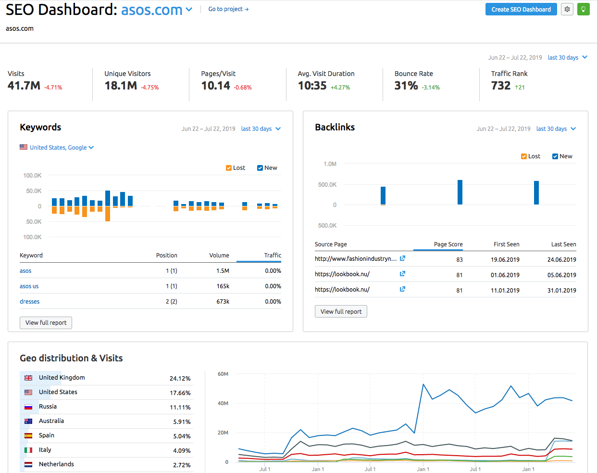
Task: Click the Unique Visitors value 18.1M
Action: 121,86
